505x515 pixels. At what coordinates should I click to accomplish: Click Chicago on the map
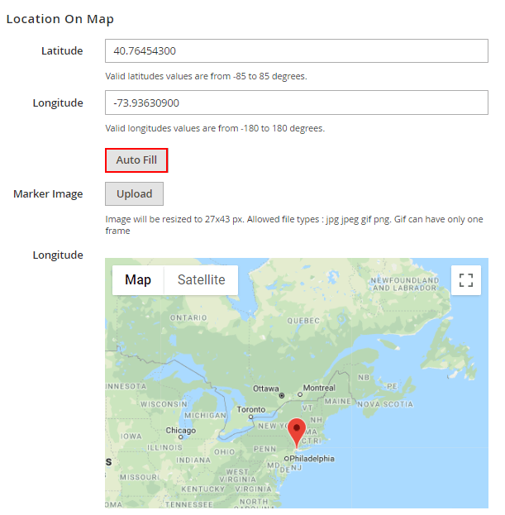180,430
